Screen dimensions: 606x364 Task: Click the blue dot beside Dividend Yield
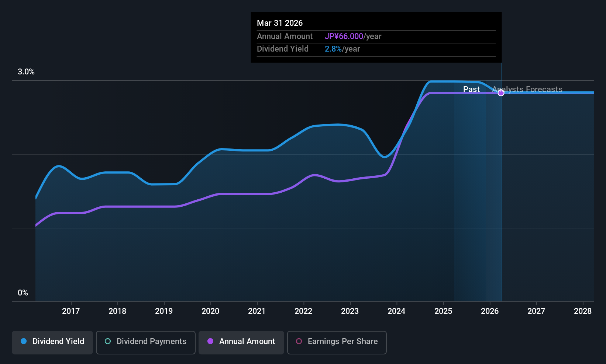[x=24, y=341]
